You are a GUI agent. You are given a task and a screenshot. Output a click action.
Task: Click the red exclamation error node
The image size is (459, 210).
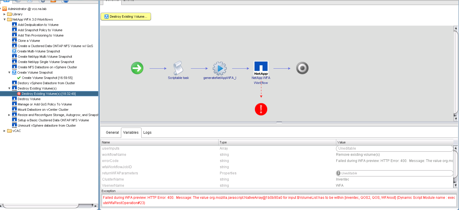coord(261,109)
